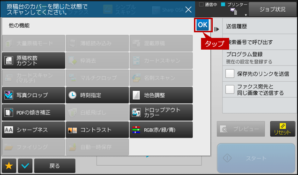Select greyed 薄紙読み込み button
Image resolution: width=298 pixels, height=175 pixels.
[x=97, y=43]
